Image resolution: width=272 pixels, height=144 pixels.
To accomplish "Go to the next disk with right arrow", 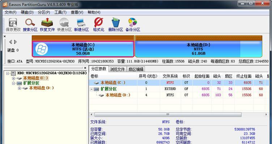I will pos(16,42).
